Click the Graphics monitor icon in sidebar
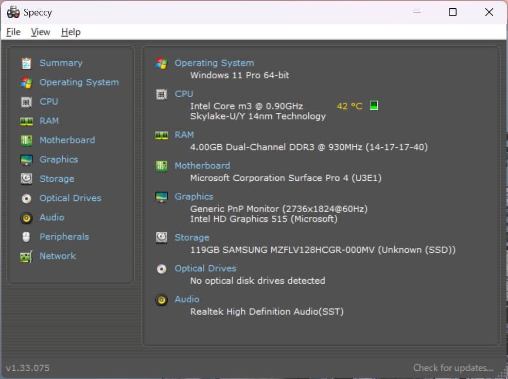 coord(26,160)
